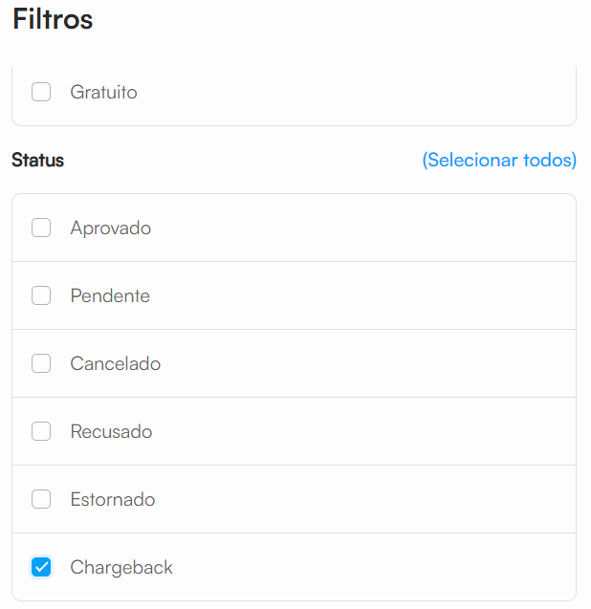591x609 pixels.
Task: Check the Gratuito checkbox
Action: tap(41, 93)
